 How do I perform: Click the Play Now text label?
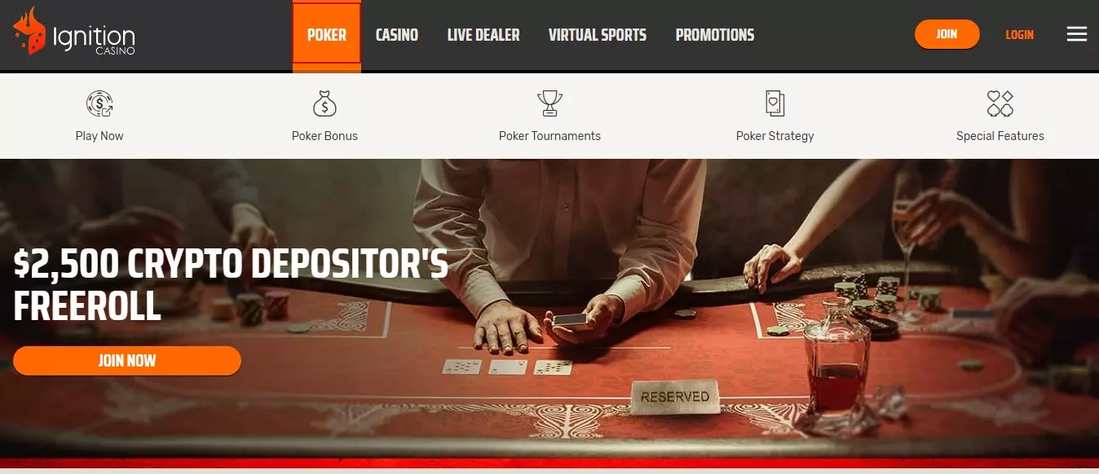coord(99,136)
